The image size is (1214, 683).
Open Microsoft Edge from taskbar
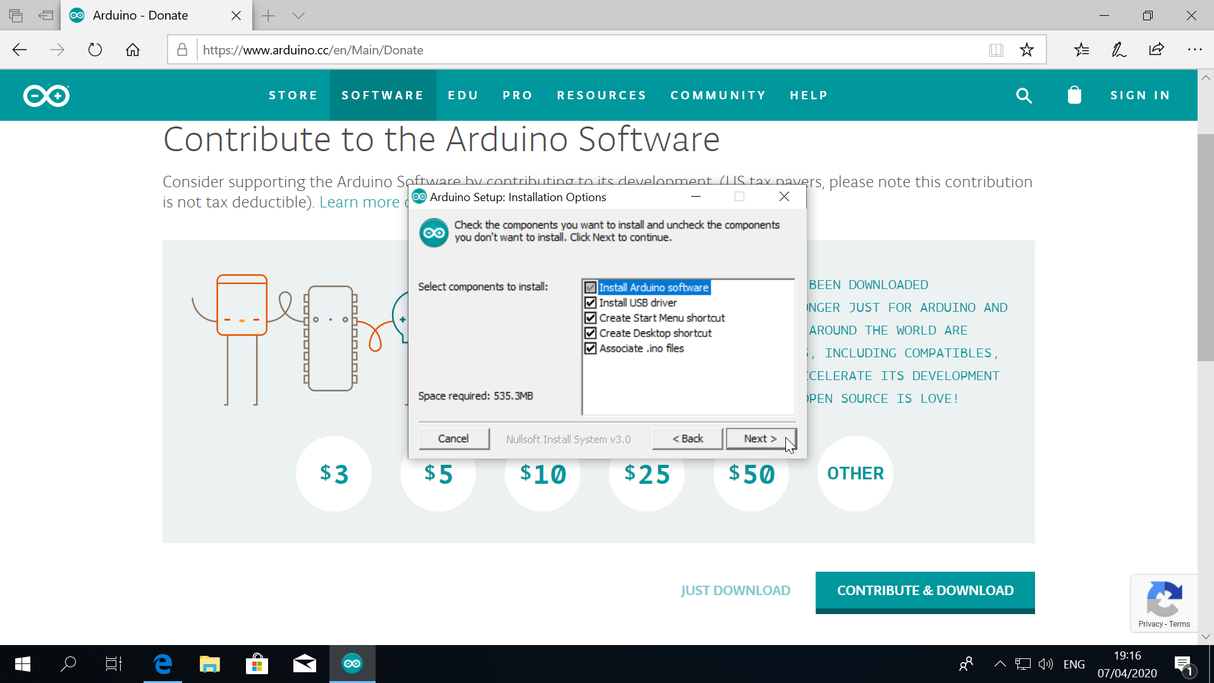click(163, 664)
